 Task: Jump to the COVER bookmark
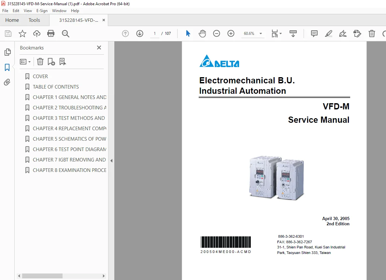(40, 76)
